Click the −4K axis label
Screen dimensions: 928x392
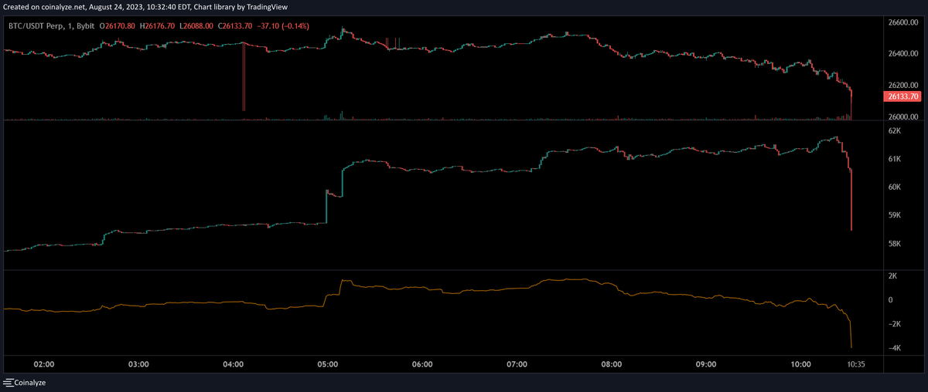(x=893, y=349)
